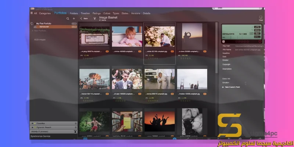Open the hamburger menu beside All
294x147 pixels.
tap(32, 13)
